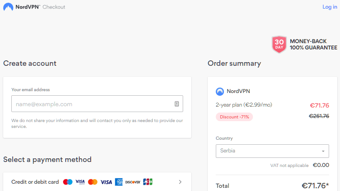Click the email address input field

(x=97, y=104)
